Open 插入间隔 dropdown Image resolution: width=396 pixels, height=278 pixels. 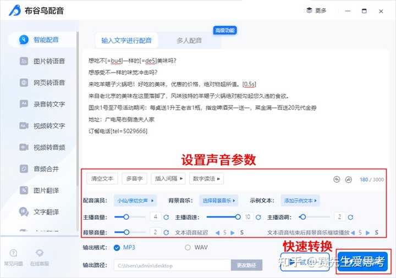tap(168, 179)
